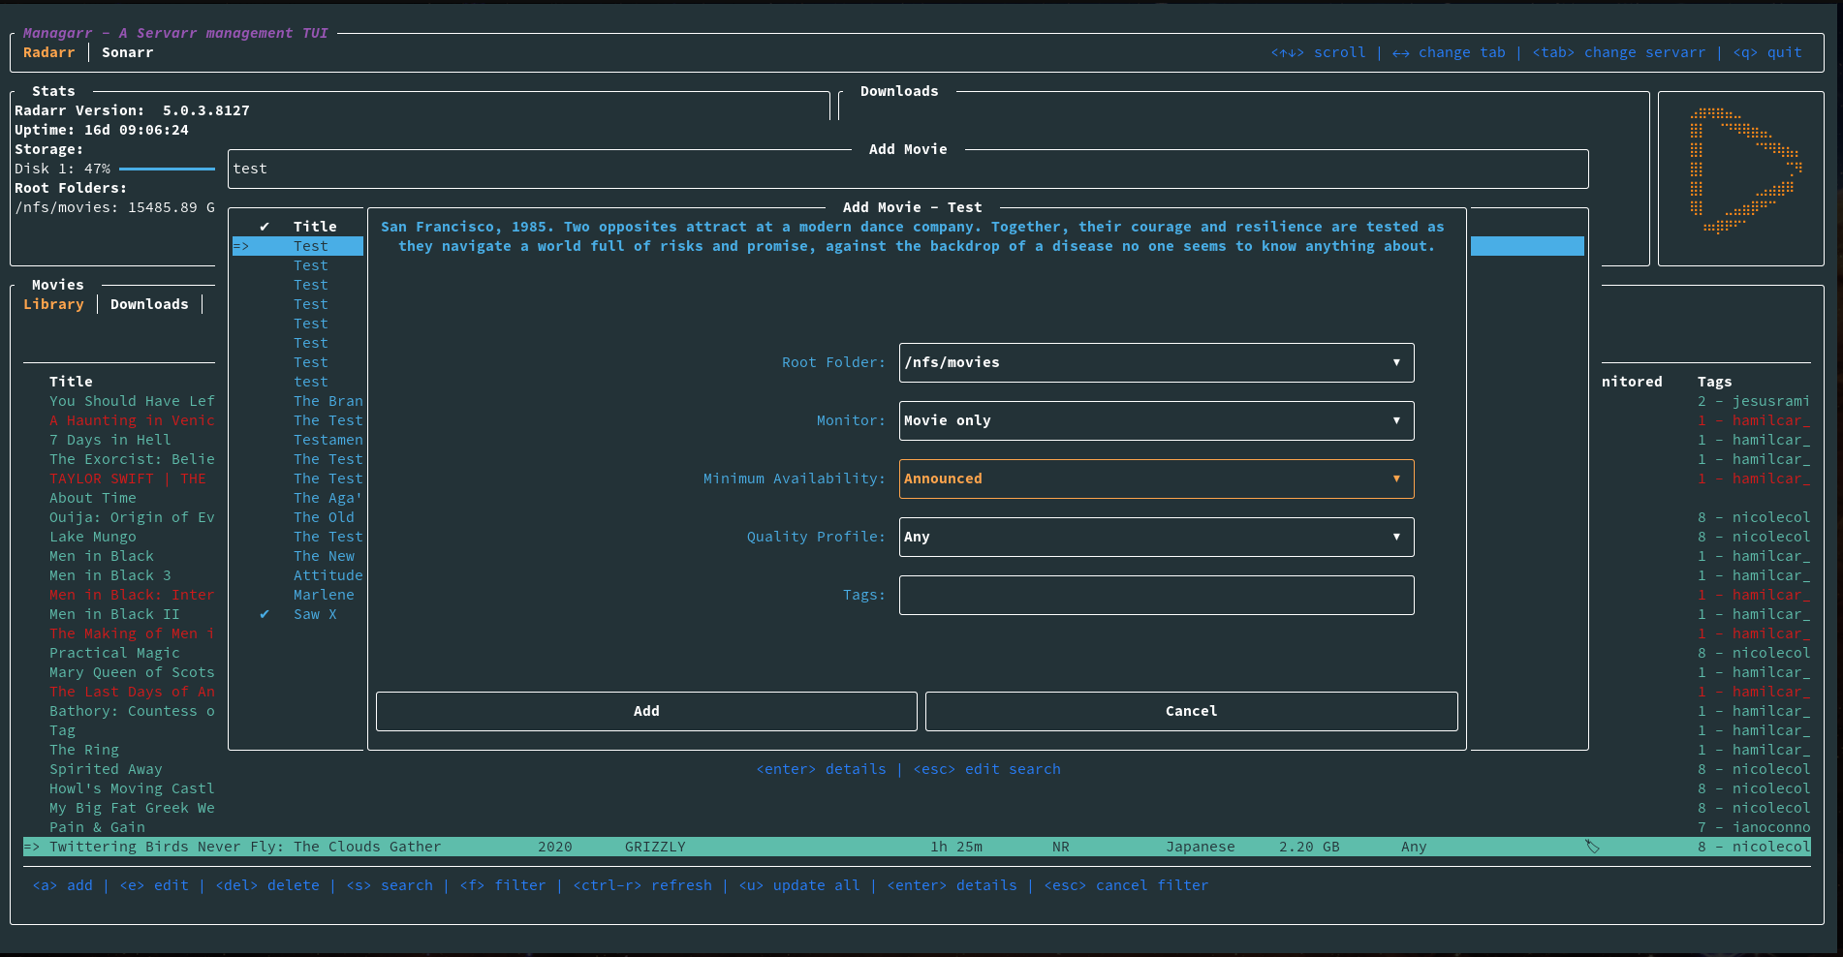Select the Marlene search result
1843x957 pixels.
click(324, 595)
